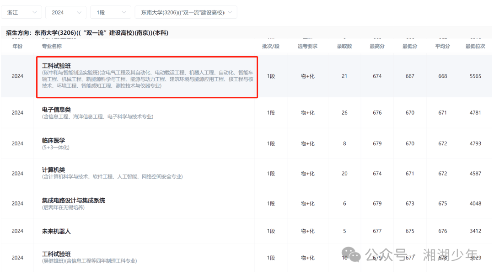
Task: Select the 集成电路设计与集成系统 major name
Action: 73,201
